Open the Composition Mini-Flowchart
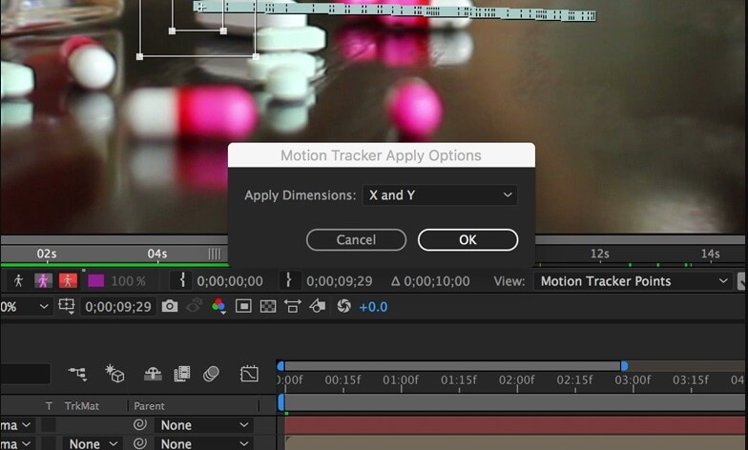Screen dimensions: 748x450 (77, 374)
